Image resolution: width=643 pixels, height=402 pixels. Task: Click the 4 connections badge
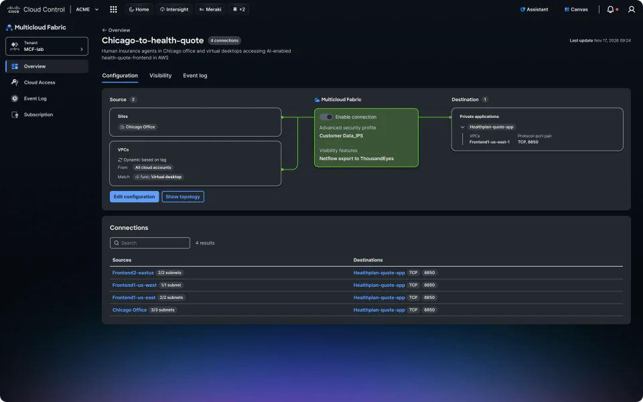click(x=224, y=41)
